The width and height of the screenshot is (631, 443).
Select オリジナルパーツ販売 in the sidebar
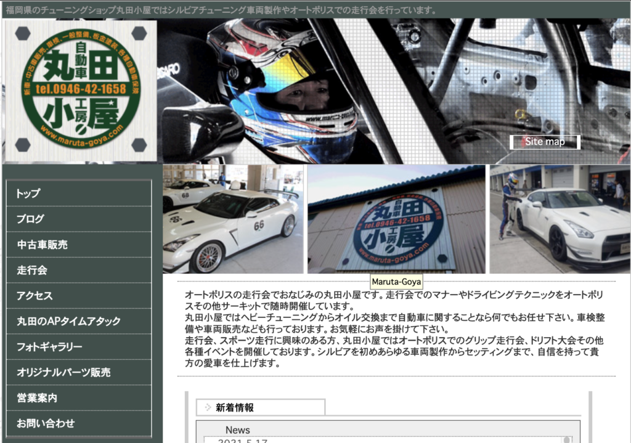point(78,373)
